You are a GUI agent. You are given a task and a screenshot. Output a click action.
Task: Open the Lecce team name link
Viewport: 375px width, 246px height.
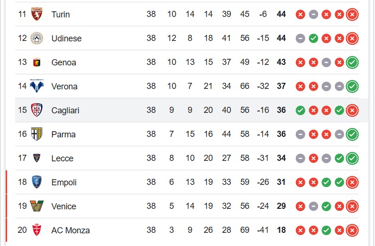pyautogui.click(x=62, y=159)
